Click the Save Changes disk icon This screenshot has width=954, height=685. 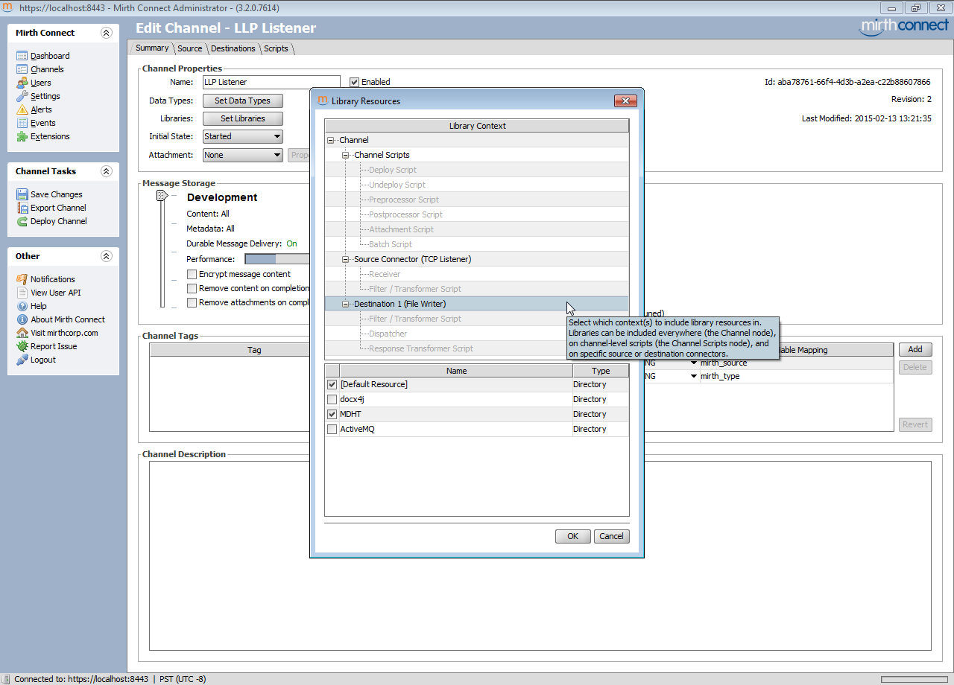[x=22, y=194]
